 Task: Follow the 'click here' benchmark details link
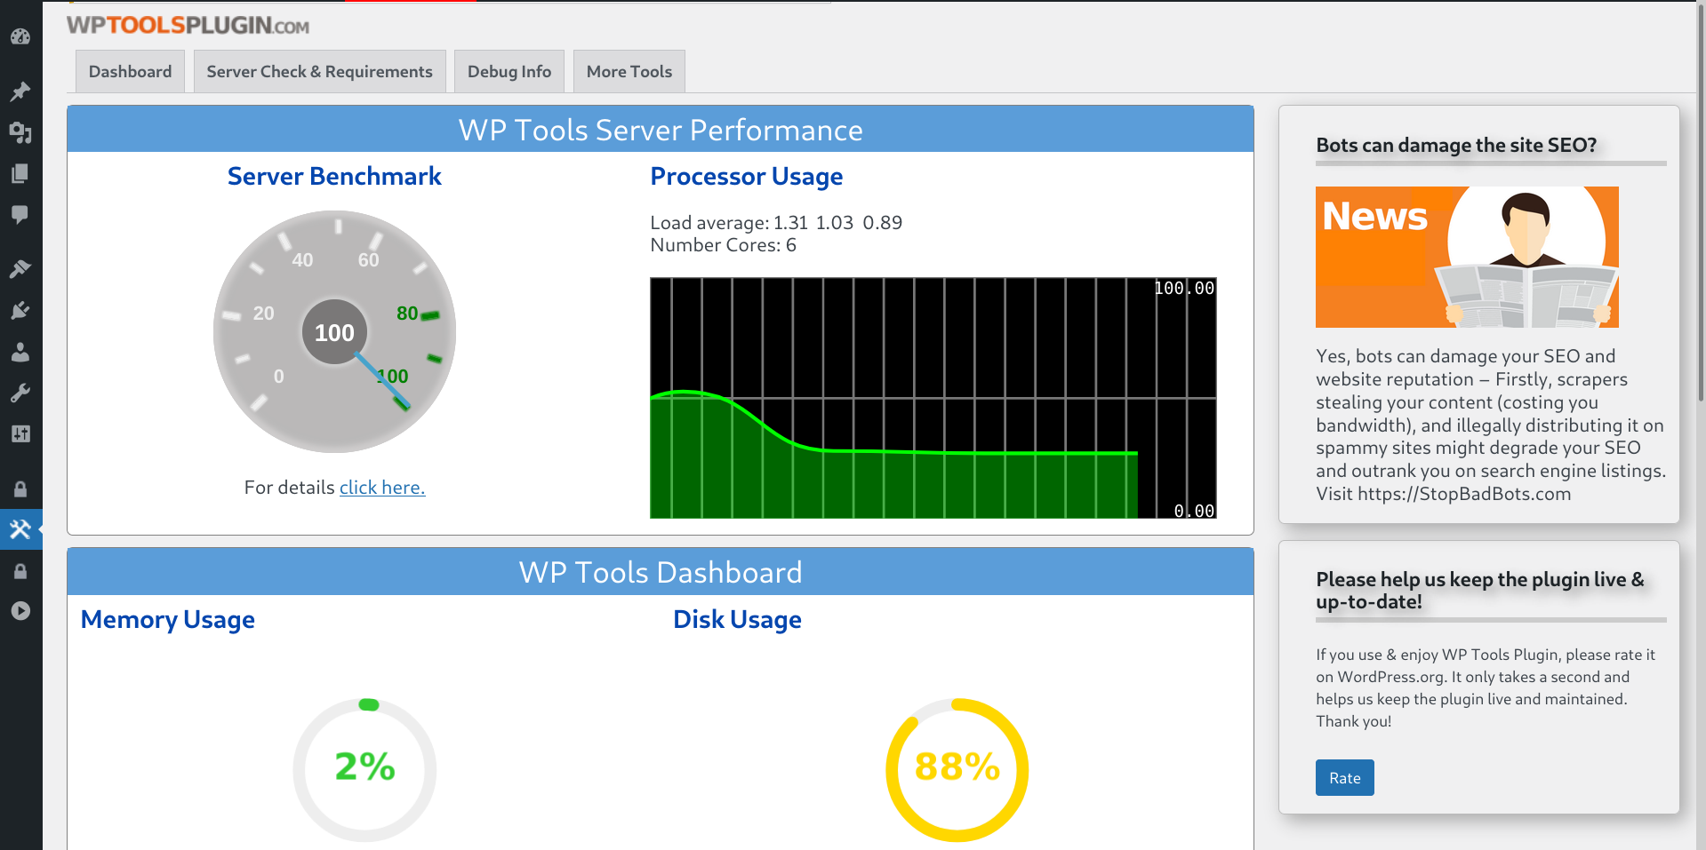coord(381,487)
